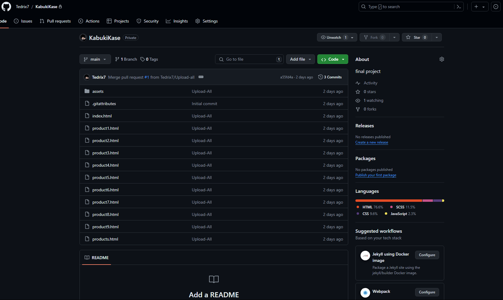Go to the Insights tab
Image resolution: width=503 pixels, height=300 pixels.
[177, 21]
